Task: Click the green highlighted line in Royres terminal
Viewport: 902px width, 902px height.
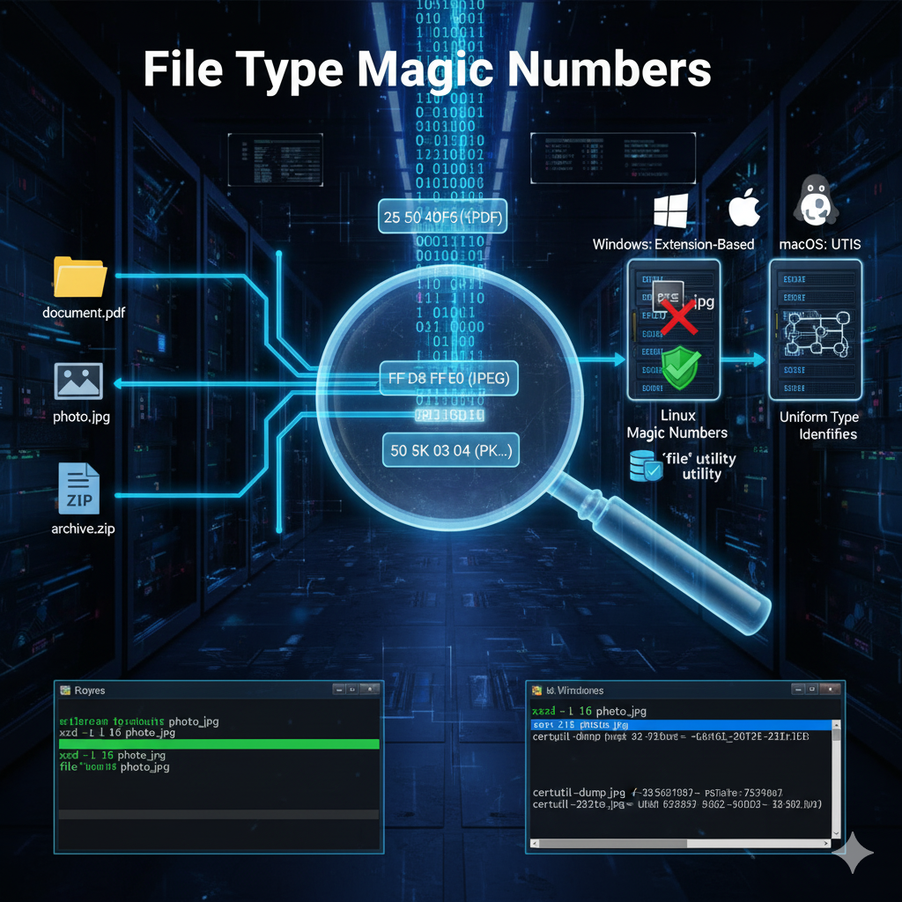Action: [x=218, y=744]
